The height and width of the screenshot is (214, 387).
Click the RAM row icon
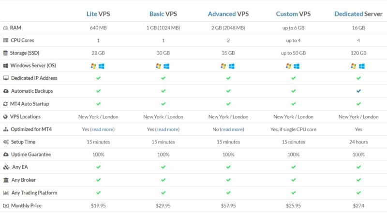point(5,28)
